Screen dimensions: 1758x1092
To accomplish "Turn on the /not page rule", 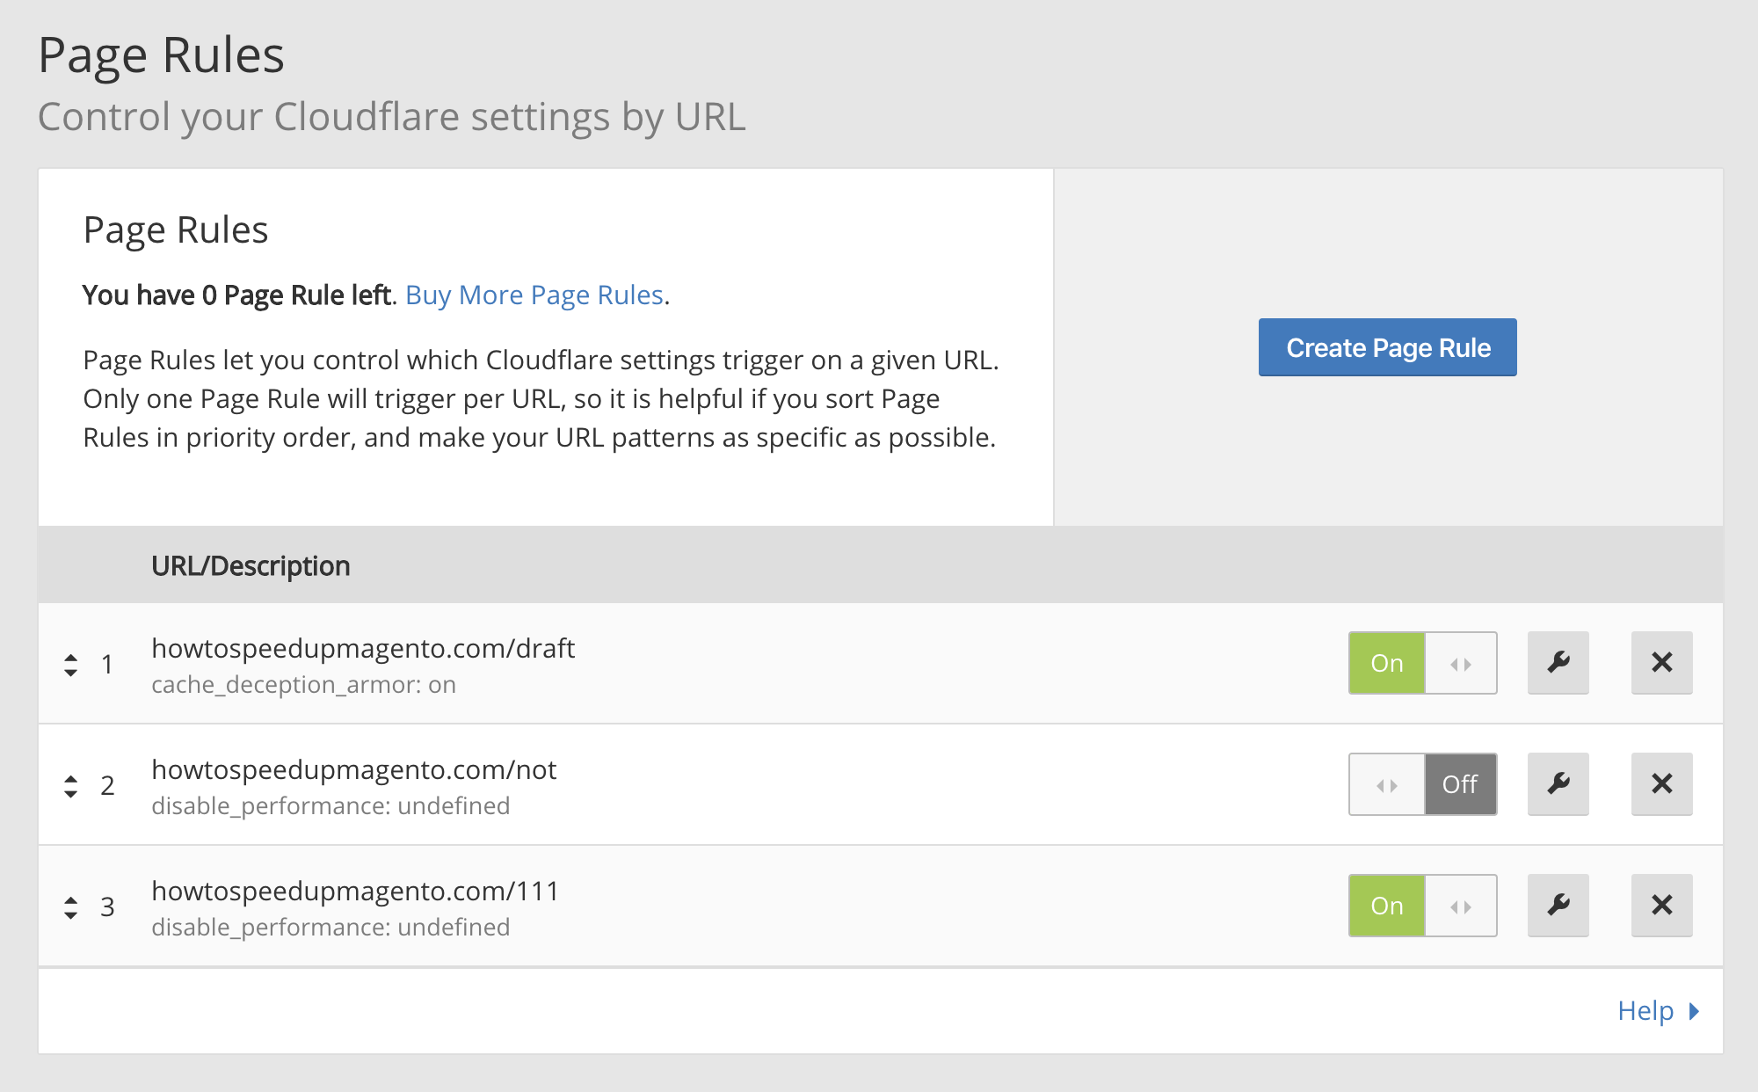I will pos(1422,784).
